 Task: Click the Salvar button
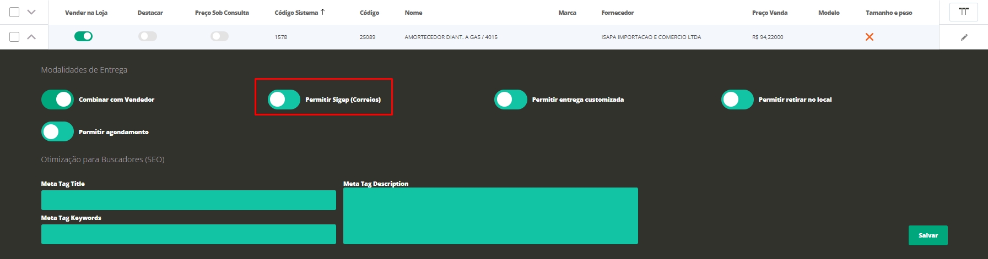pyautogui.click(x=927, y=235)
